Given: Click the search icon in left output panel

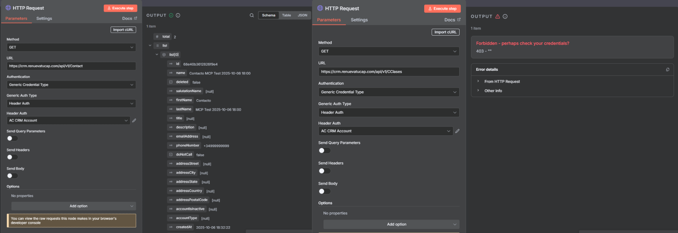Looking at the screenshot, I should [251, 15].
